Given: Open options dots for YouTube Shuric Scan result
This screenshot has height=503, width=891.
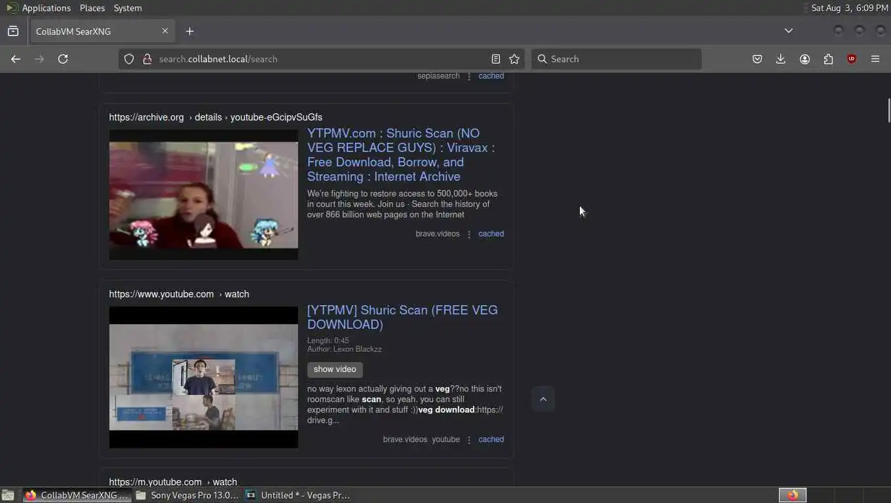Looking at the screenshot, I should (x=469, y=439).
